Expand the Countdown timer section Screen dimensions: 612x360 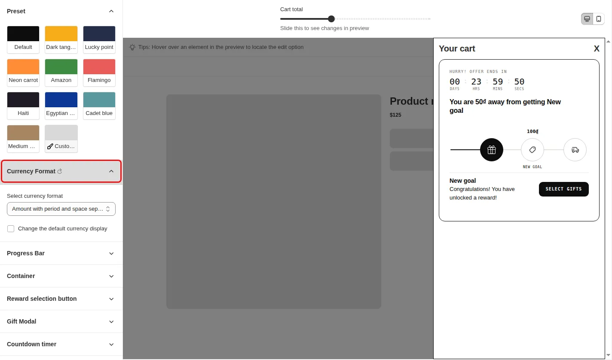(61, 344)
